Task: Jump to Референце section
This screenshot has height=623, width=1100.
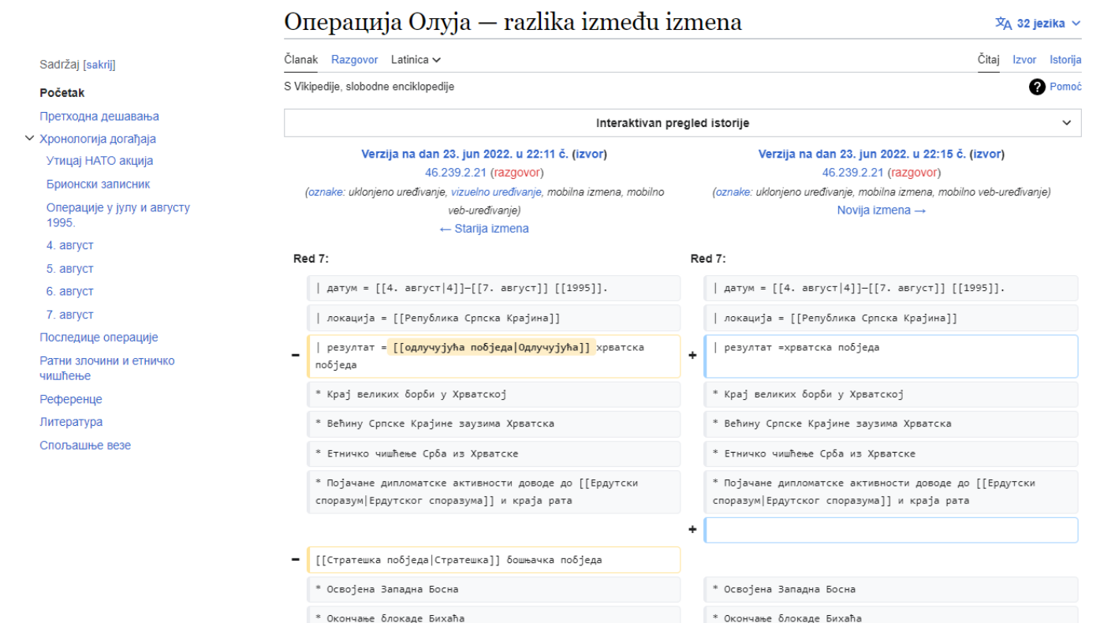Action: tap(71, 399)
